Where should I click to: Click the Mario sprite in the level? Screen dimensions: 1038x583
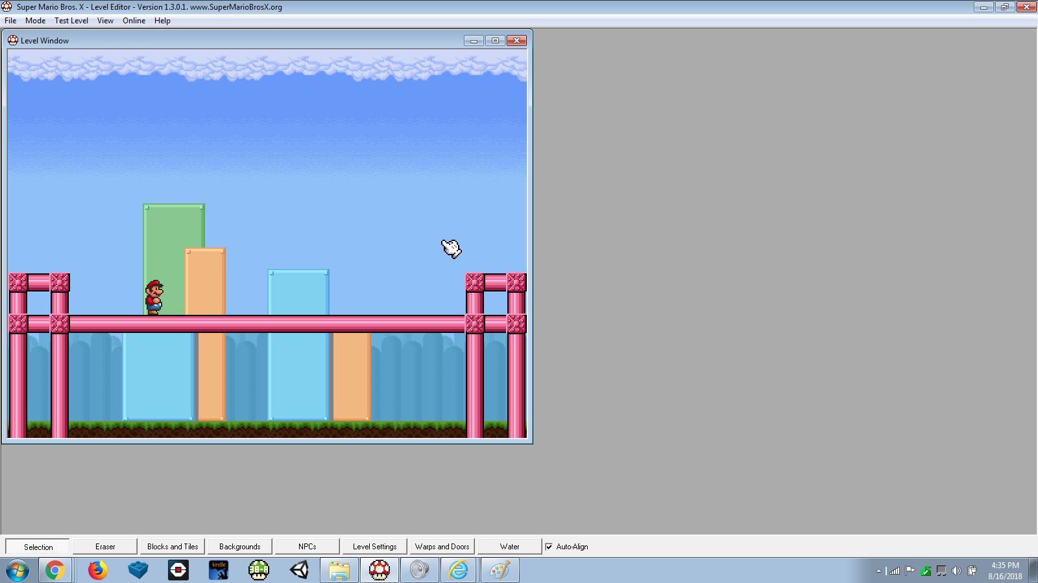154,297
